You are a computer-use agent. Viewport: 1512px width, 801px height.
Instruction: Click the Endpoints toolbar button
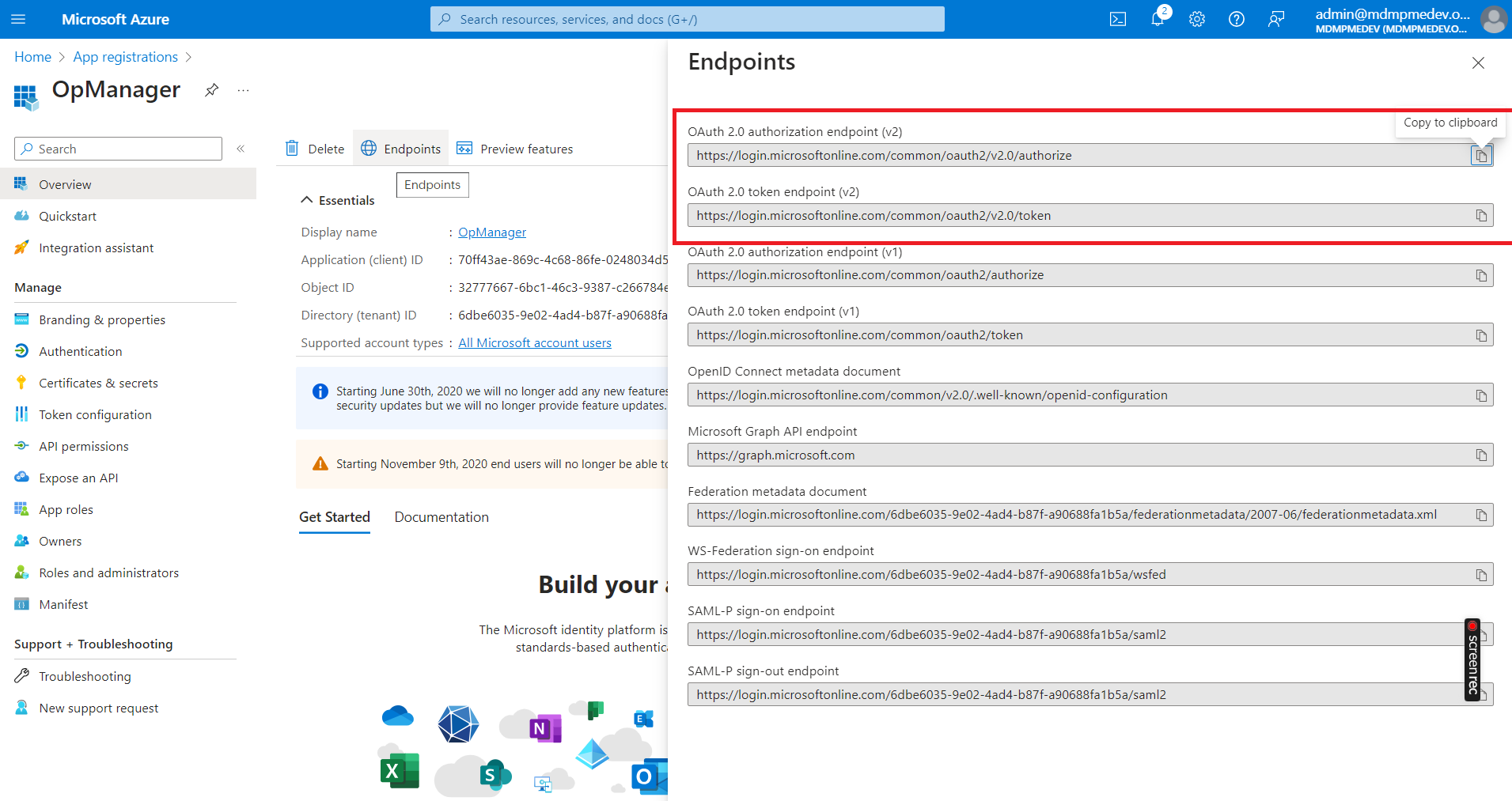(x=401, y=149)
